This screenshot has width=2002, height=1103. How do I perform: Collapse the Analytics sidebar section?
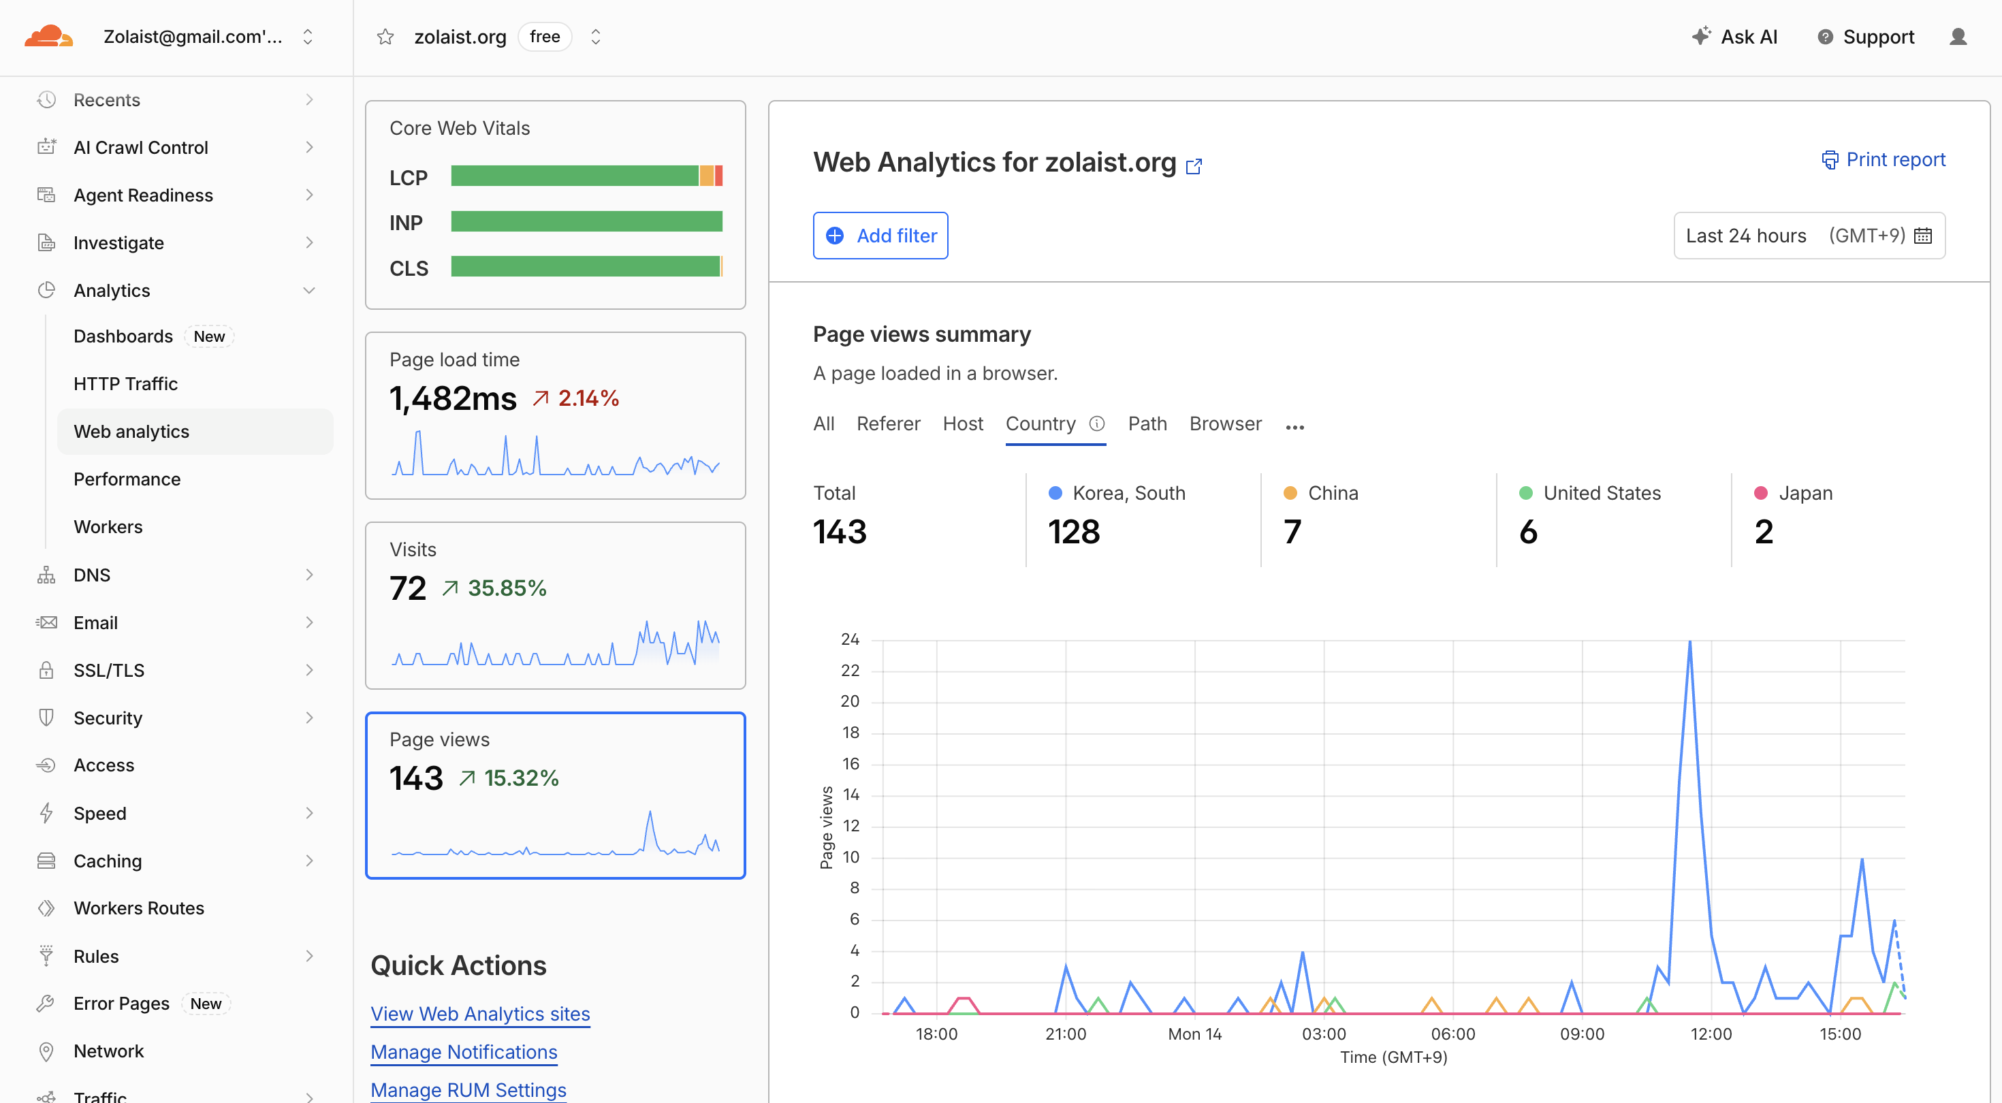coord(308,290)
